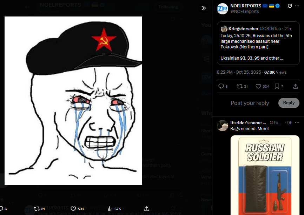Open more options on Its rider's name reply

coord(297,123)
